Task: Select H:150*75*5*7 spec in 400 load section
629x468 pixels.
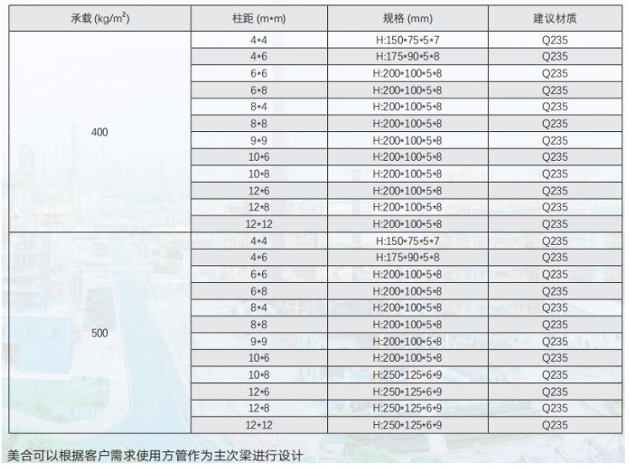Action: [x=407, y=40]
